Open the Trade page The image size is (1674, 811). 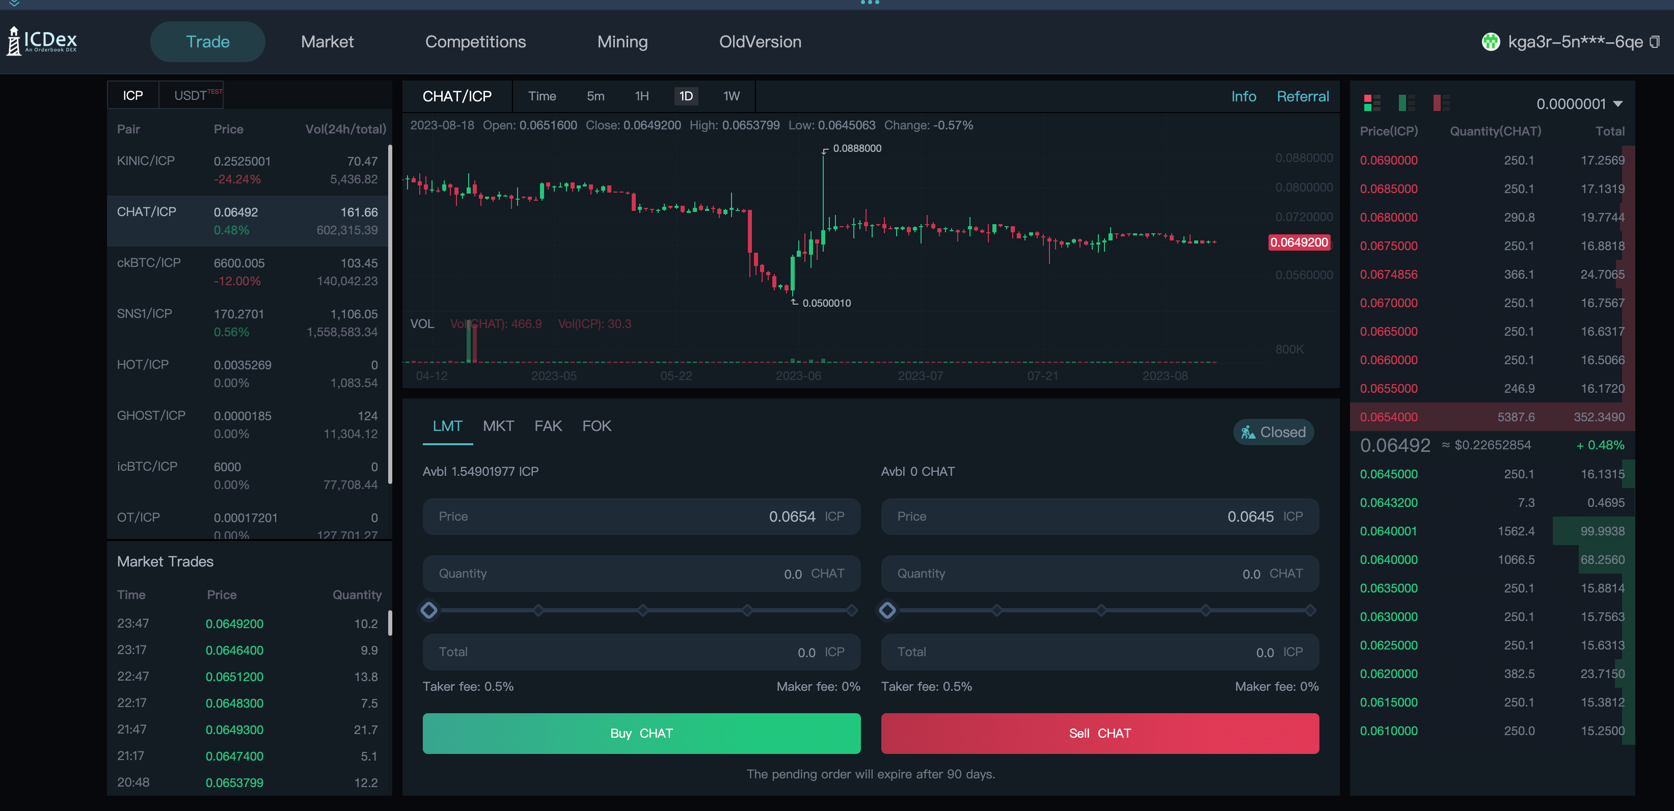pyautogui.click(x=207, y=42)
